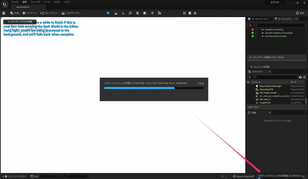Viewport: 308px width, 179px height.
Task: Focus the Data Layers search field
Action: [277, 25]
